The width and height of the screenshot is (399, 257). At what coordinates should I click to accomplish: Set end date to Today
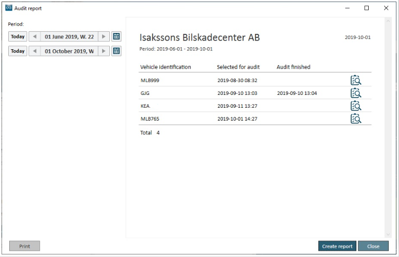pyautogui.click(x=17, y=51)
